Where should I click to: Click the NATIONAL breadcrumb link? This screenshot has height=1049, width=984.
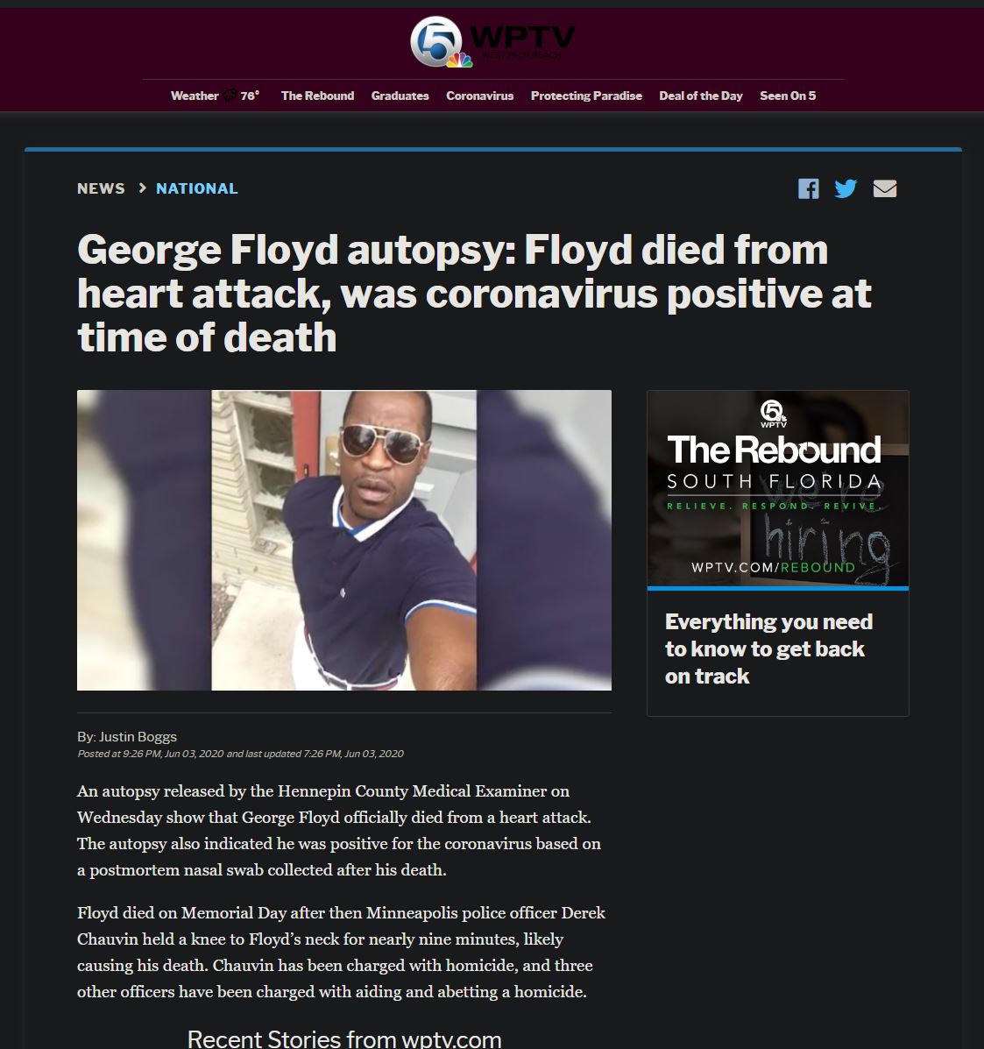[x=196, y=188]
